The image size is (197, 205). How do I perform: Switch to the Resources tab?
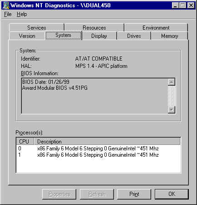pos(94,27)
